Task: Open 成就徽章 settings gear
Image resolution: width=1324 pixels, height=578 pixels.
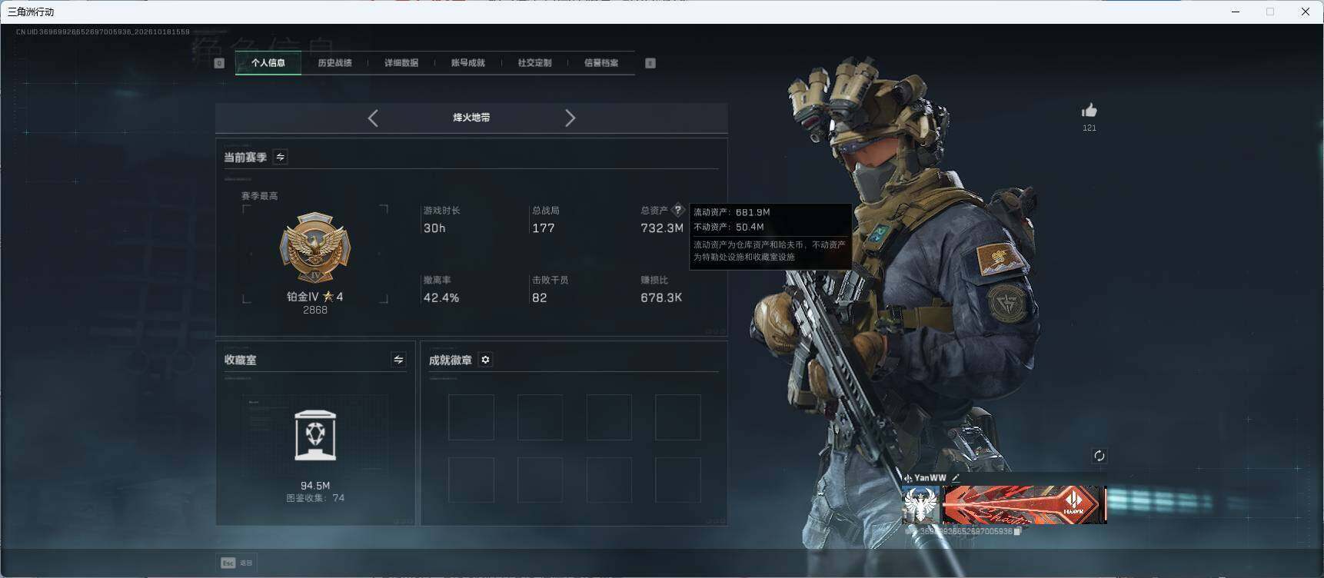Action: coord(485,360)
